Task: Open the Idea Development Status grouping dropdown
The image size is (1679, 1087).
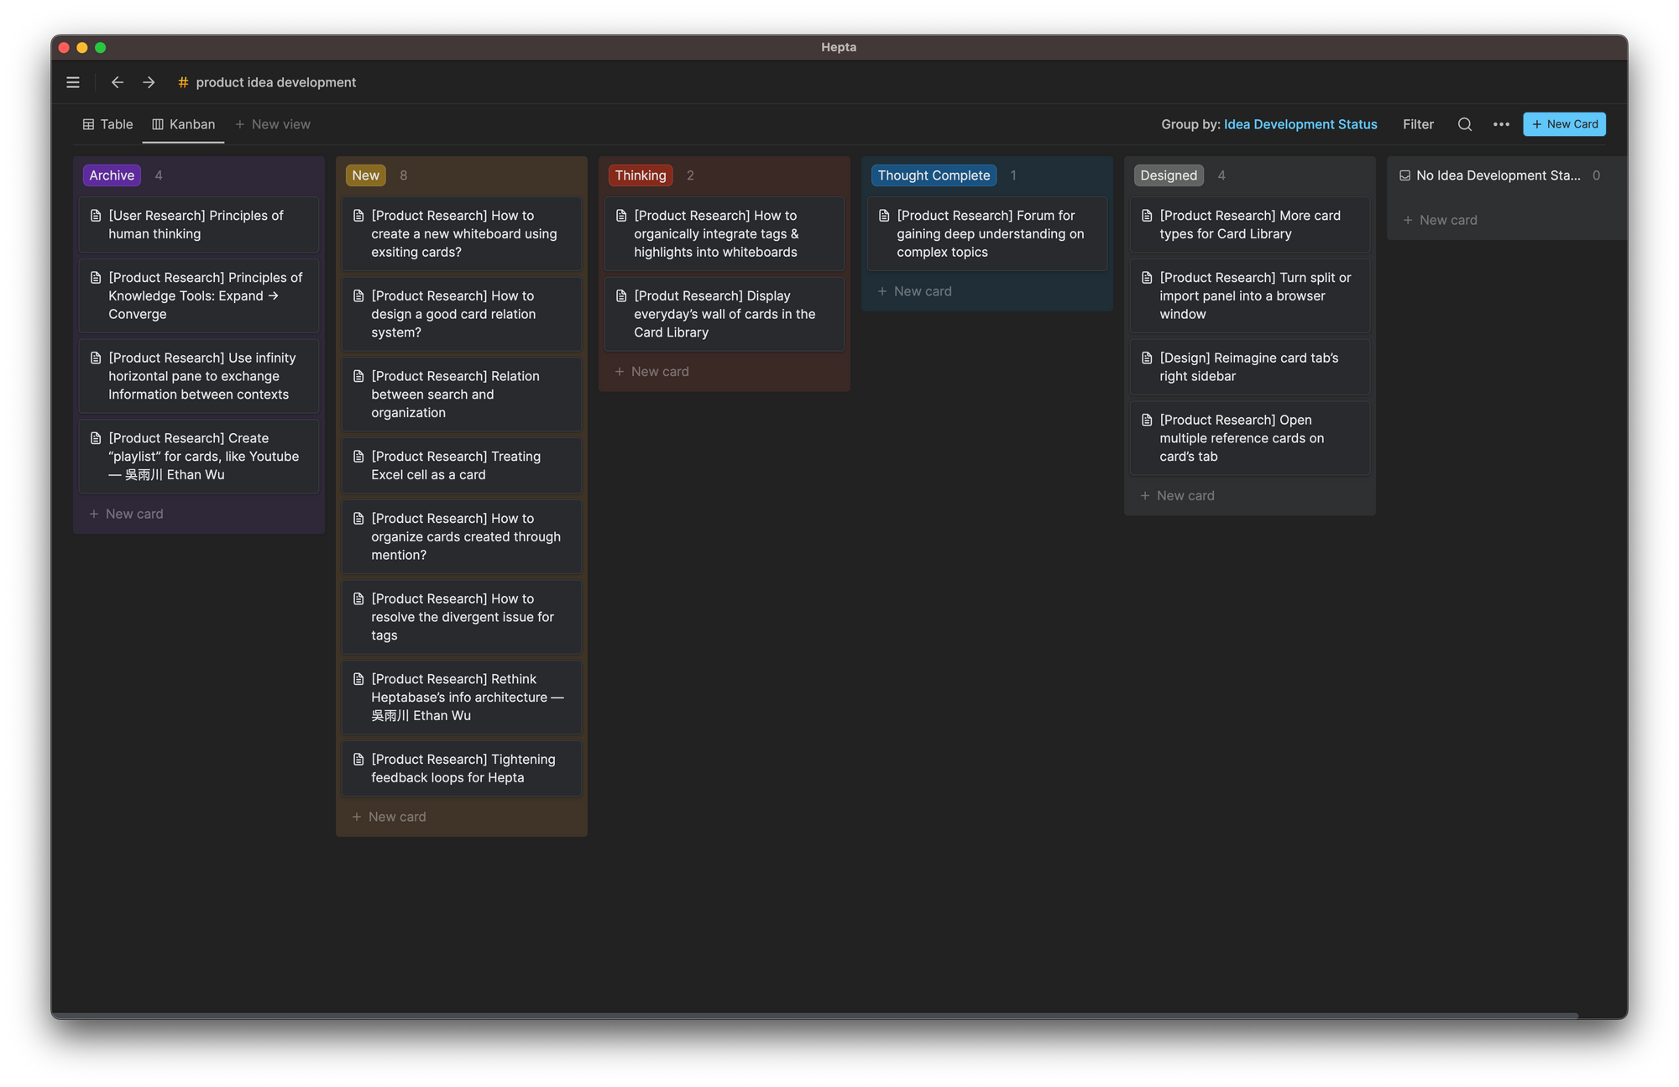Action: point(1300,124)
